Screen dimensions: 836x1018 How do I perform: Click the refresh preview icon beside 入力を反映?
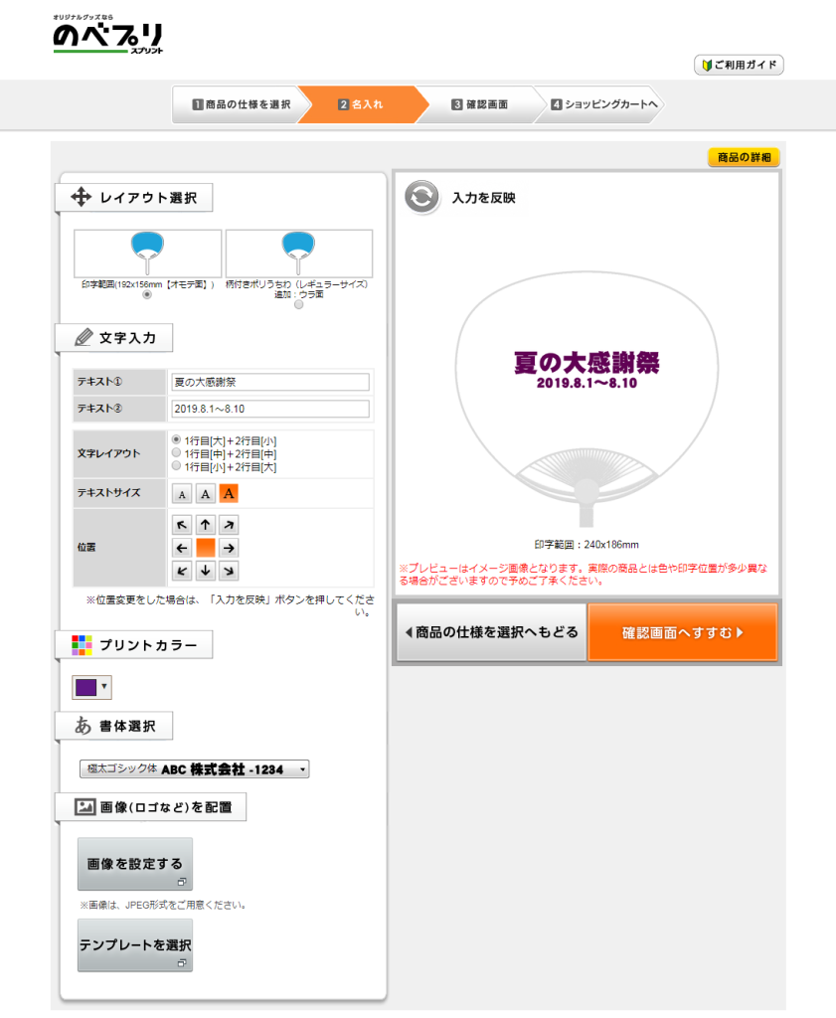tap(421, 197)
